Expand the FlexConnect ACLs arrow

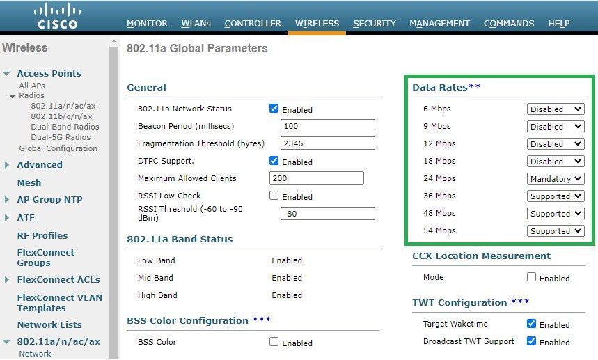tap(6, 279)
